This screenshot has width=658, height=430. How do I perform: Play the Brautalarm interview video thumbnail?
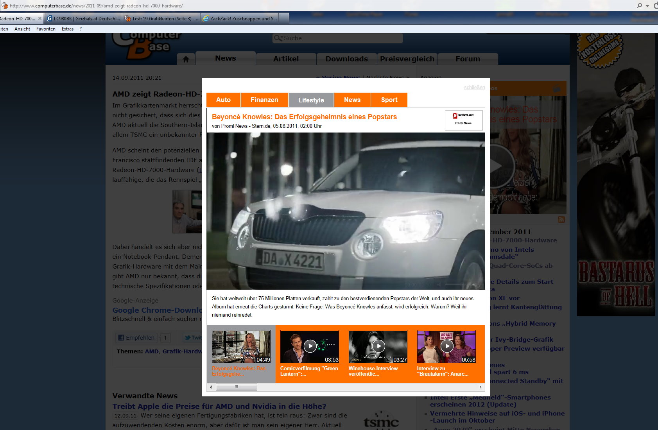coord(446,347)
